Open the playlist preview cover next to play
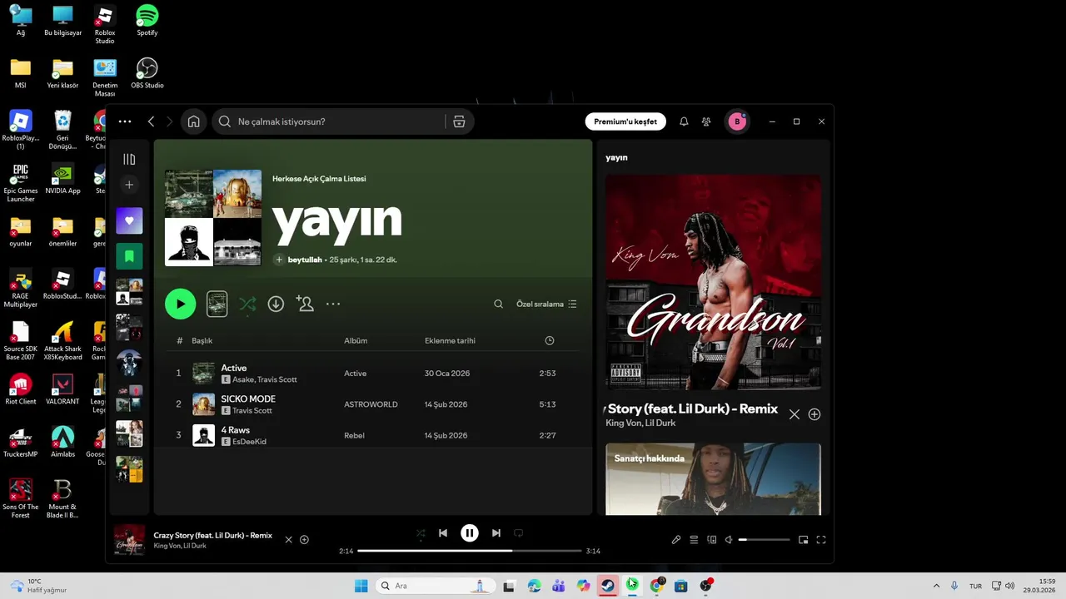Image resolution: width=1066 pixels, height=599 pixels. click(x=217, y=304)
